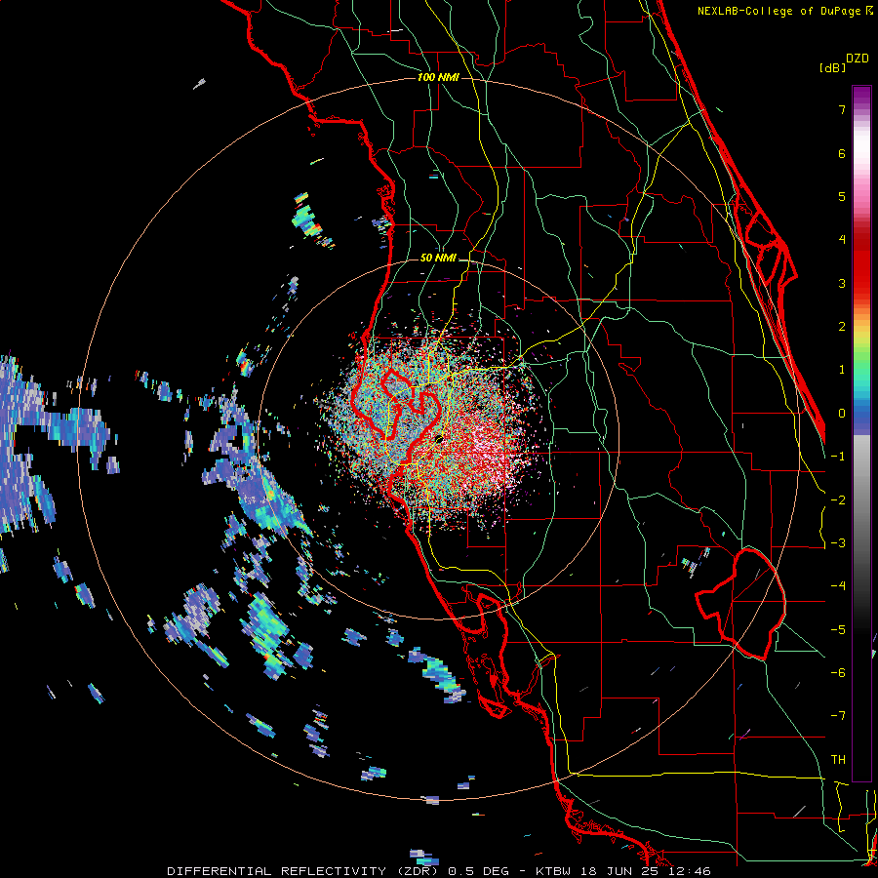This screenshot has height=878, width=878.
Task: Click the '5' value on the color scale
Action: pos(842,196)
